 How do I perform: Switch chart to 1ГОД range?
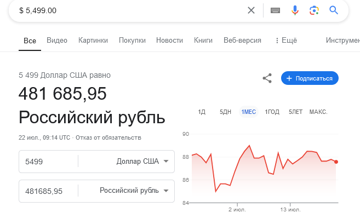(x=272, y=112)
